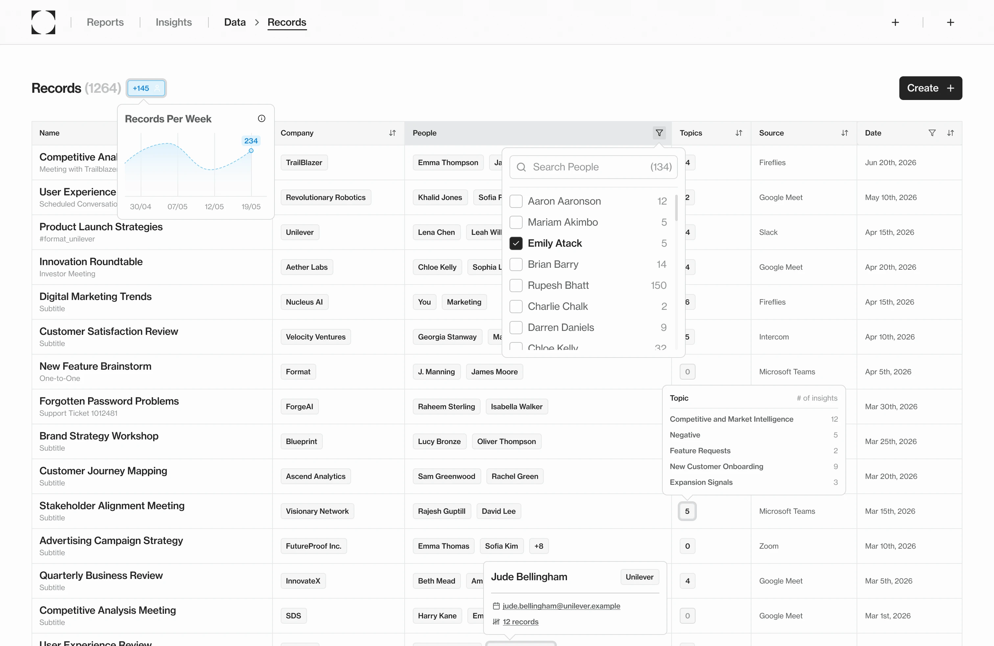The height and width of the screenshot is (646, 994).
Task: Open the 12 records link
Action: point(520,622)
